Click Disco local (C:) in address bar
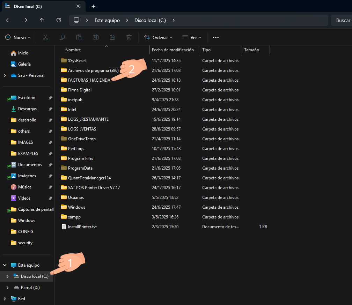This screenshot has height=305, width=352. [150, 20]
